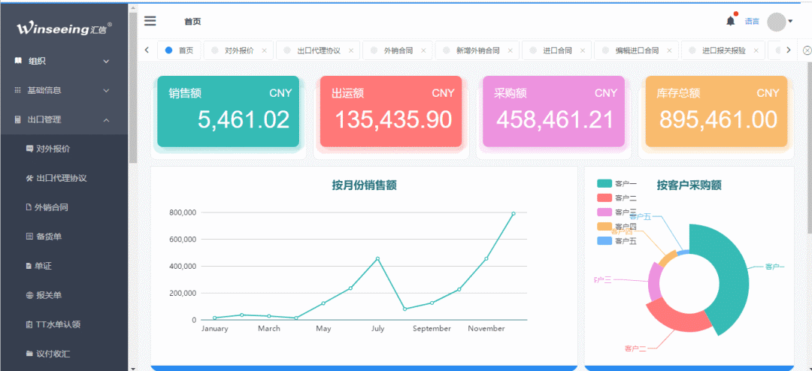
Task: Open 议付收汇 with the folder icon in sidebar
Action: pyautogui.click(x=29, y=354)
